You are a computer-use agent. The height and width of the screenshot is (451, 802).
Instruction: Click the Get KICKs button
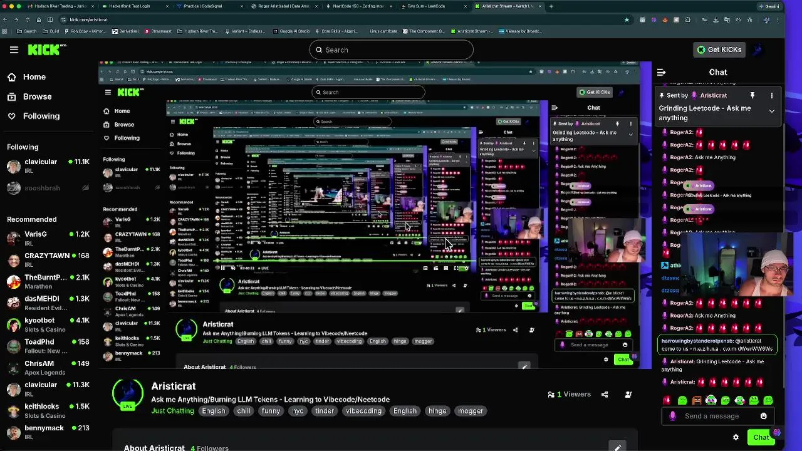click(720, 49)
